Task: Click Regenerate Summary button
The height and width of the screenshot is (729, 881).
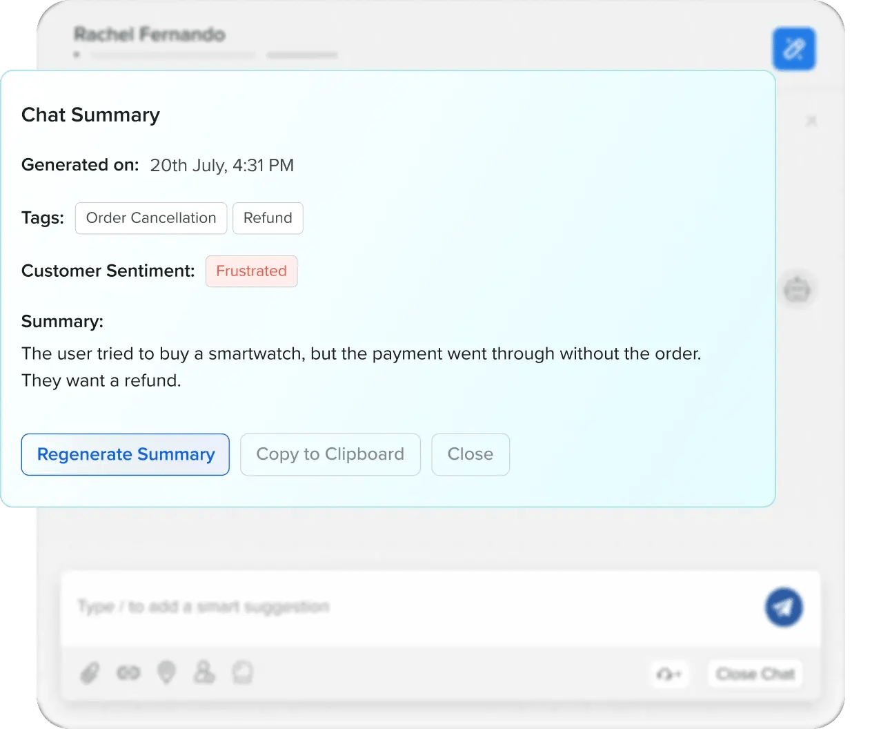Action: click(126, 454)
